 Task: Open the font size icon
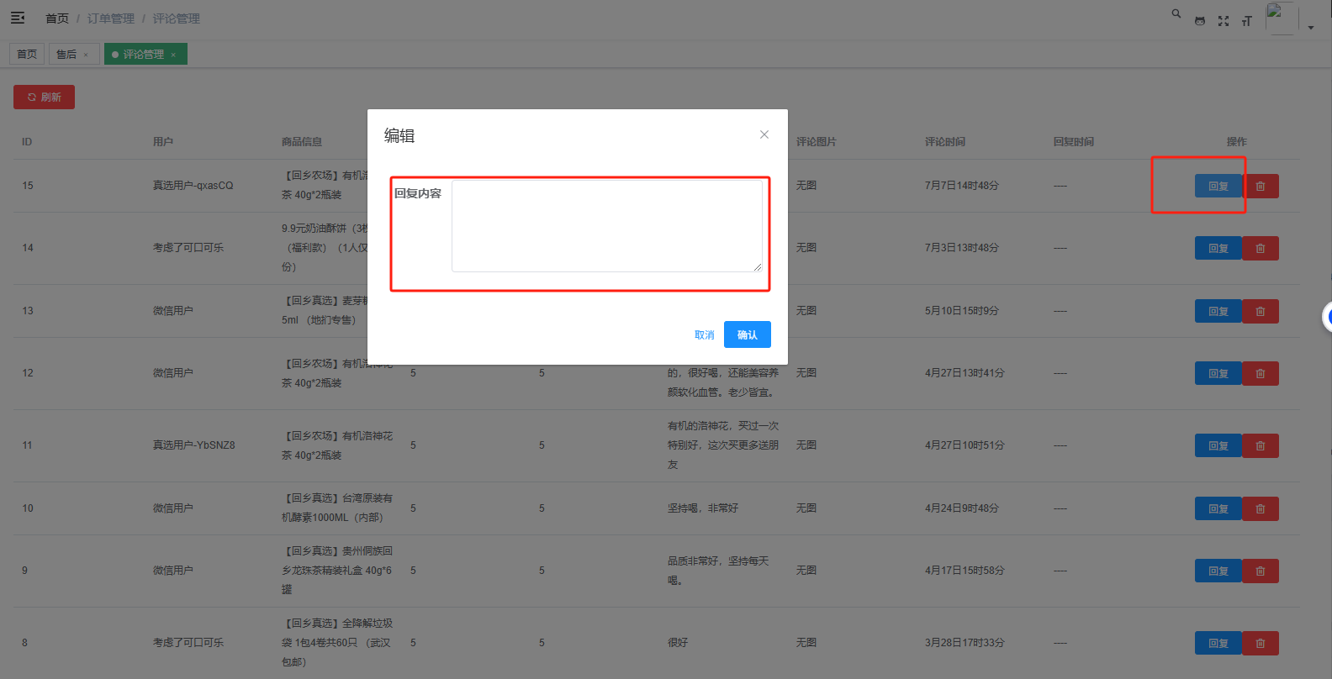tap(1246, 21)
